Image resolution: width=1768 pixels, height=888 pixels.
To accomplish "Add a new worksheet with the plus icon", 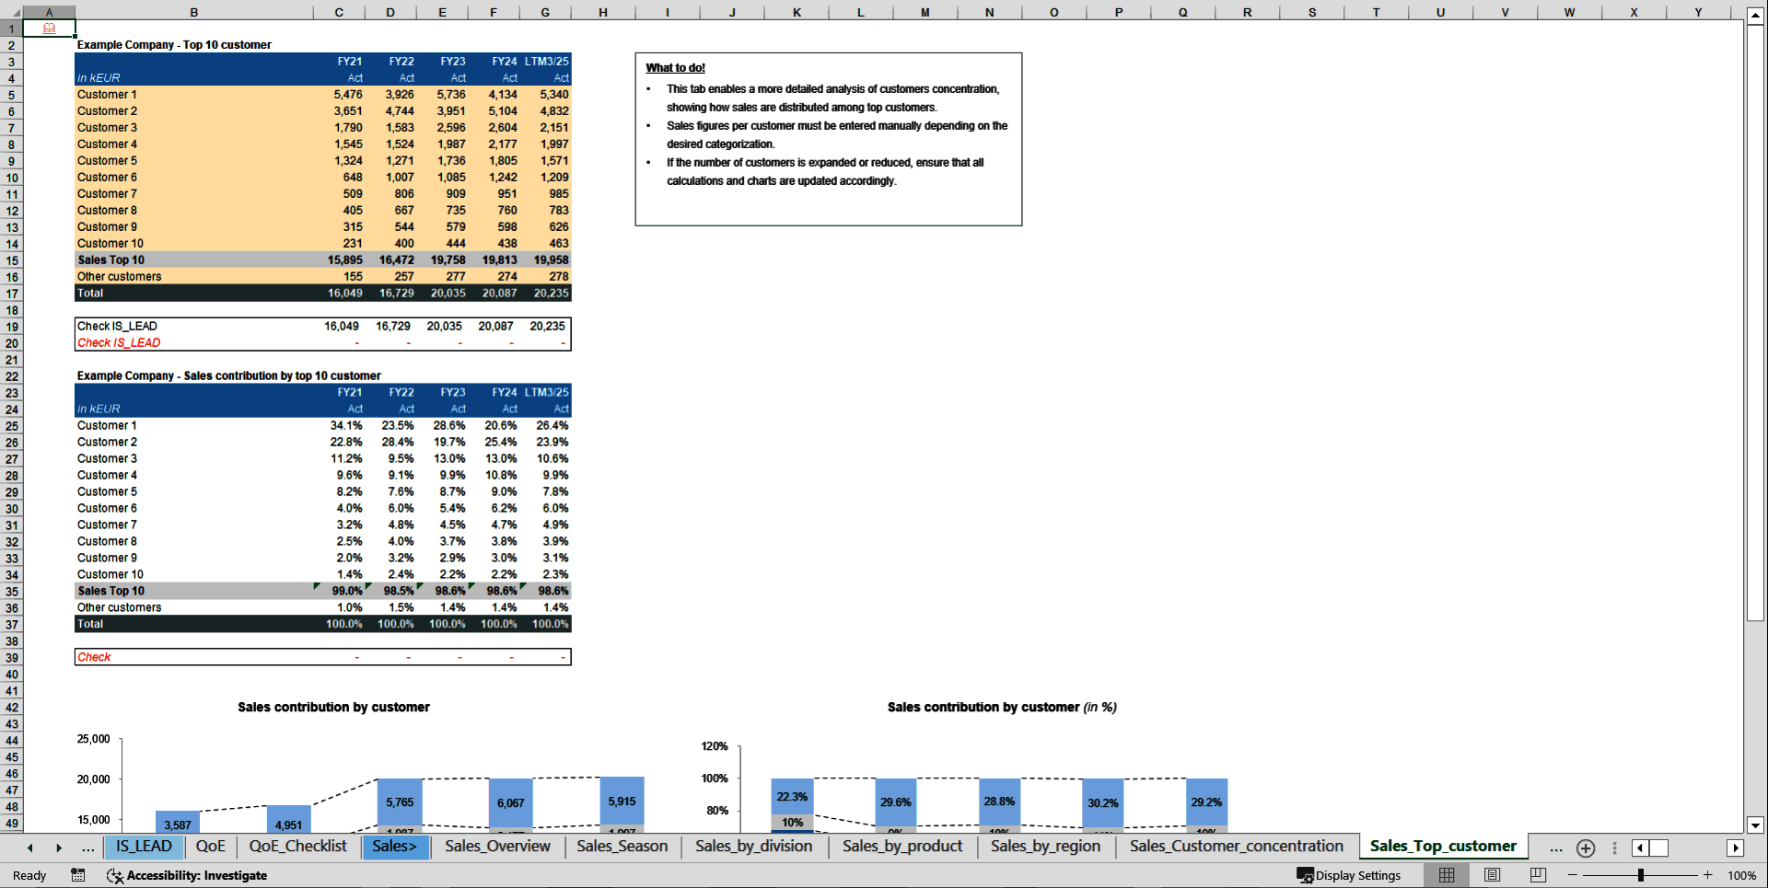I will pyautogui.click(x=1586, y=848).
